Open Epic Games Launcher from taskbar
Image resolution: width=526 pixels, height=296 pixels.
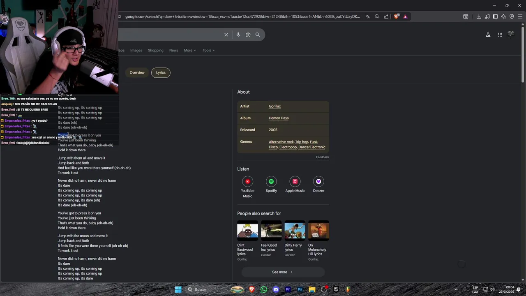click(x=336, y=289)
